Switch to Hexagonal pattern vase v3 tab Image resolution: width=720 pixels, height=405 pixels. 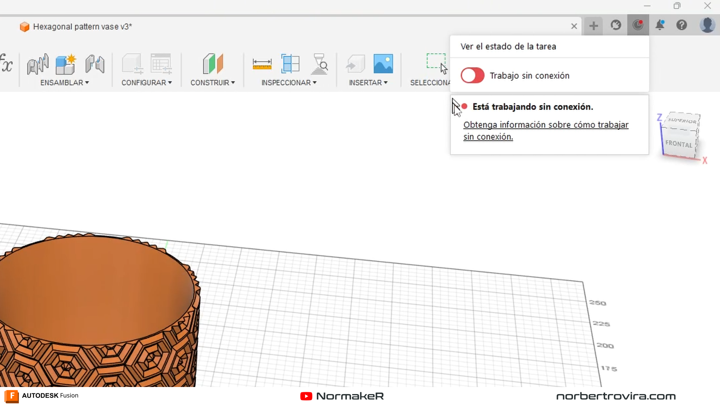click(x=82, y=27)
